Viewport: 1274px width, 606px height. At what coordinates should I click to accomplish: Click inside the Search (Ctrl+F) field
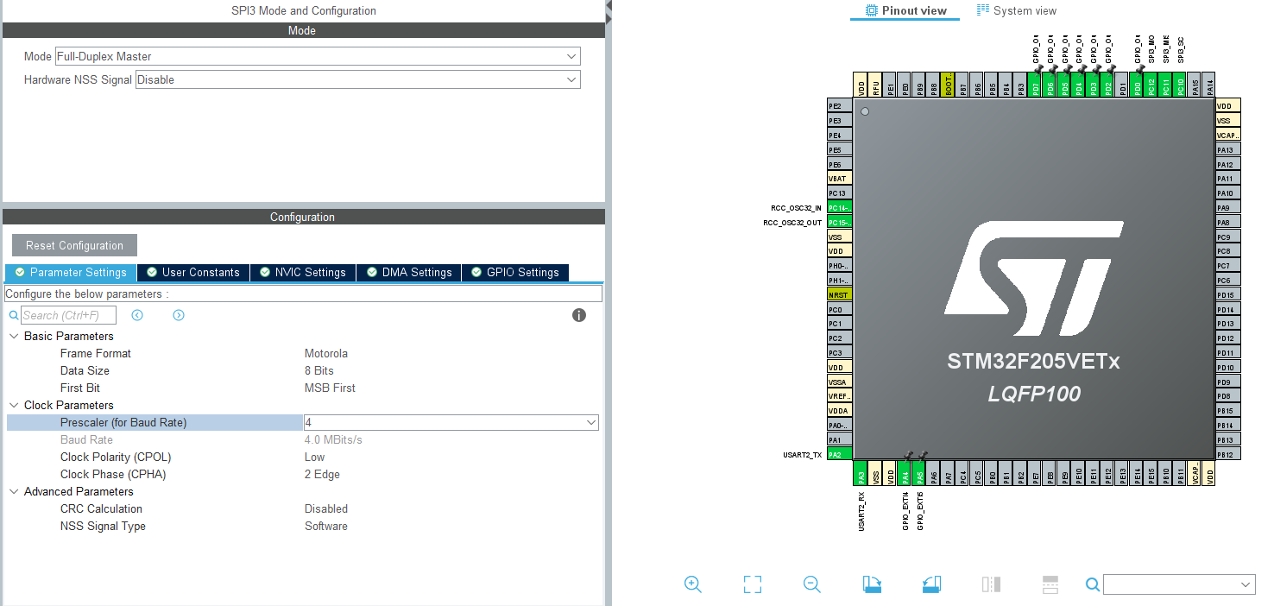pyautogui.click(x=69, y=314)
